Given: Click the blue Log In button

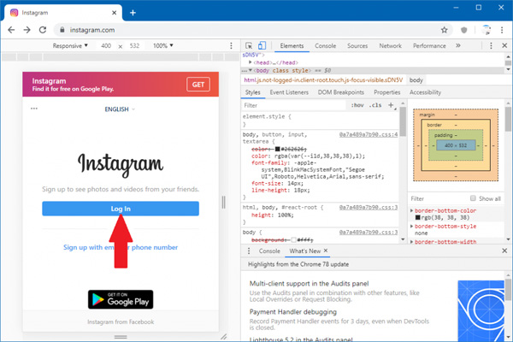Looking at the screenshot, I should pos(121,209).
